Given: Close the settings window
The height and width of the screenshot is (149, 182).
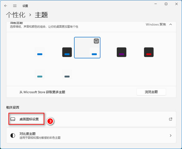Looking at the screenshot, I should (x=177, y=4).
